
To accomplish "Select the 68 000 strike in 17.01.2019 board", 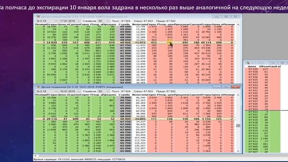I will [x=126, y=43].
